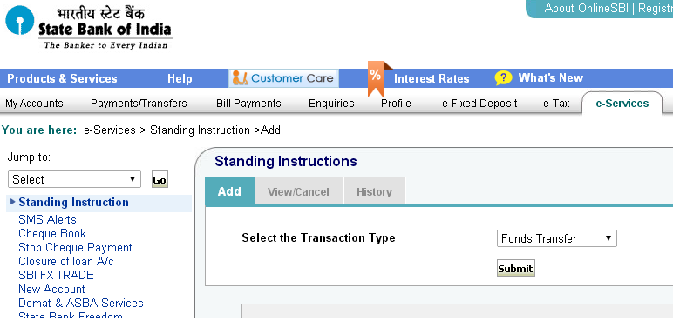Viewport: 673px width, 334px height.
Task: Click the Submit button
Action: coord(515,269)
